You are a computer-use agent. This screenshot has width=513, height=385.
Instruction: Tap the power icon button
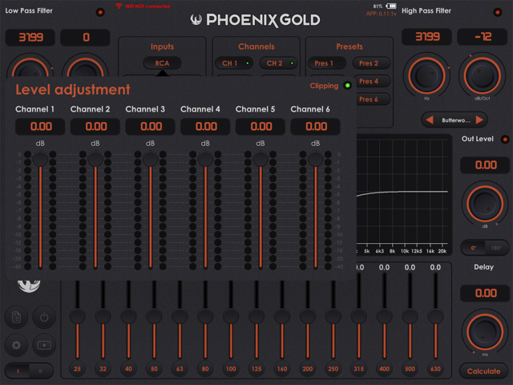coord(44,317)
